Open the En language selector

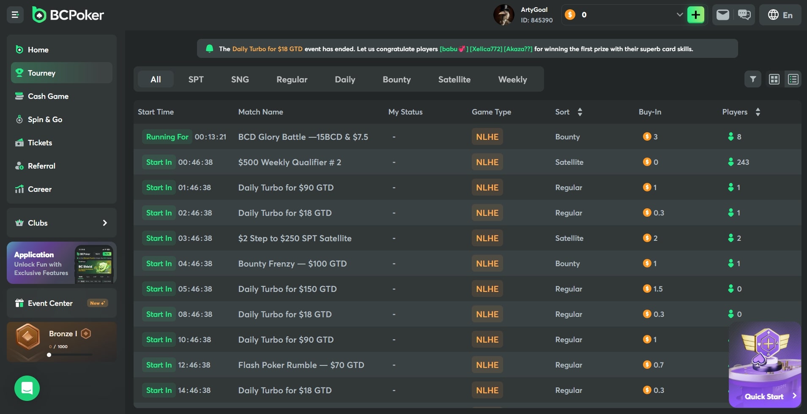780,15
